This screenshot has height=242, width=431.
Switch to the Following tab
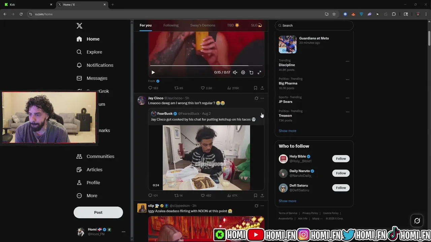[171, 25]
